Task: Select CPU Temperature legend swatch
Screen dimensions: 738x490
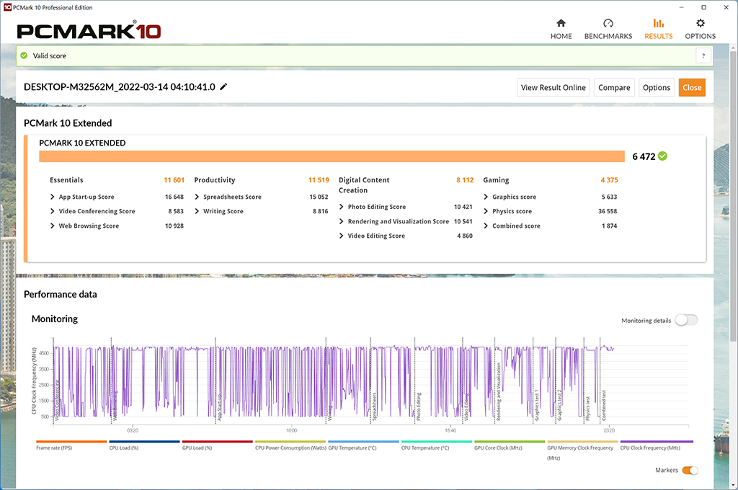Action: [436, 442]
